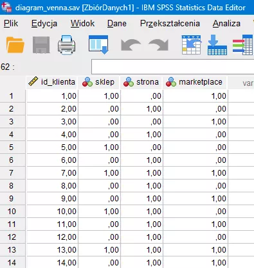Click the Go to variable icon

tap(217, 45)
